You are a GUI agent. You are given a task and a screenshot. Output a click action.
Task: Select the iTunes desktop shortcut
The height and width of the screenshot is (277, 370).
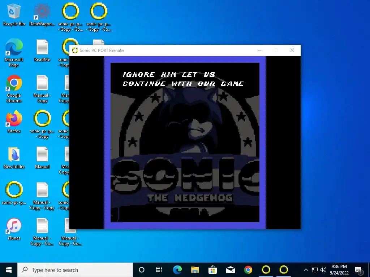pyautogui.click(x=14, y=229)
